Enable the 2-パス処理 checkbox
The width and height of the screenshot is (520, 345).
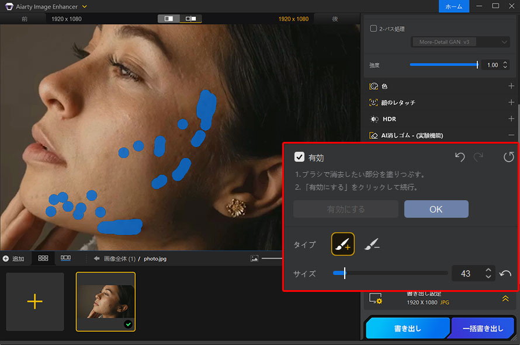click(372, 28)
